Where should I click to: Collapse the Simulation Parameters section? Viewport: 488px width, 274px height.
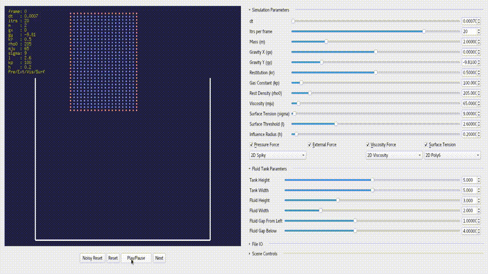[270, 10]
